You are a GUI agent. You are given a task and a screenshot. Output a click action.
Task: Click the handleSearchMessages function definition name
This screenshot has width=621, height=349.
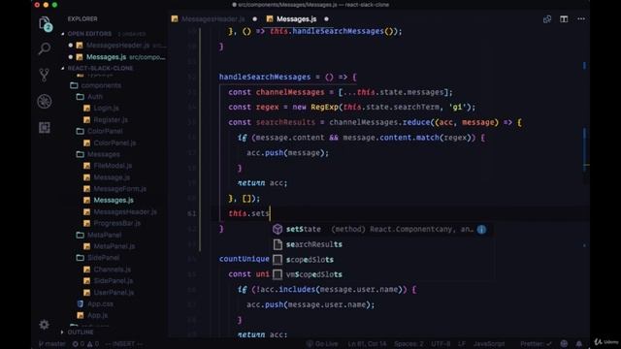click(x=265, y=77)
